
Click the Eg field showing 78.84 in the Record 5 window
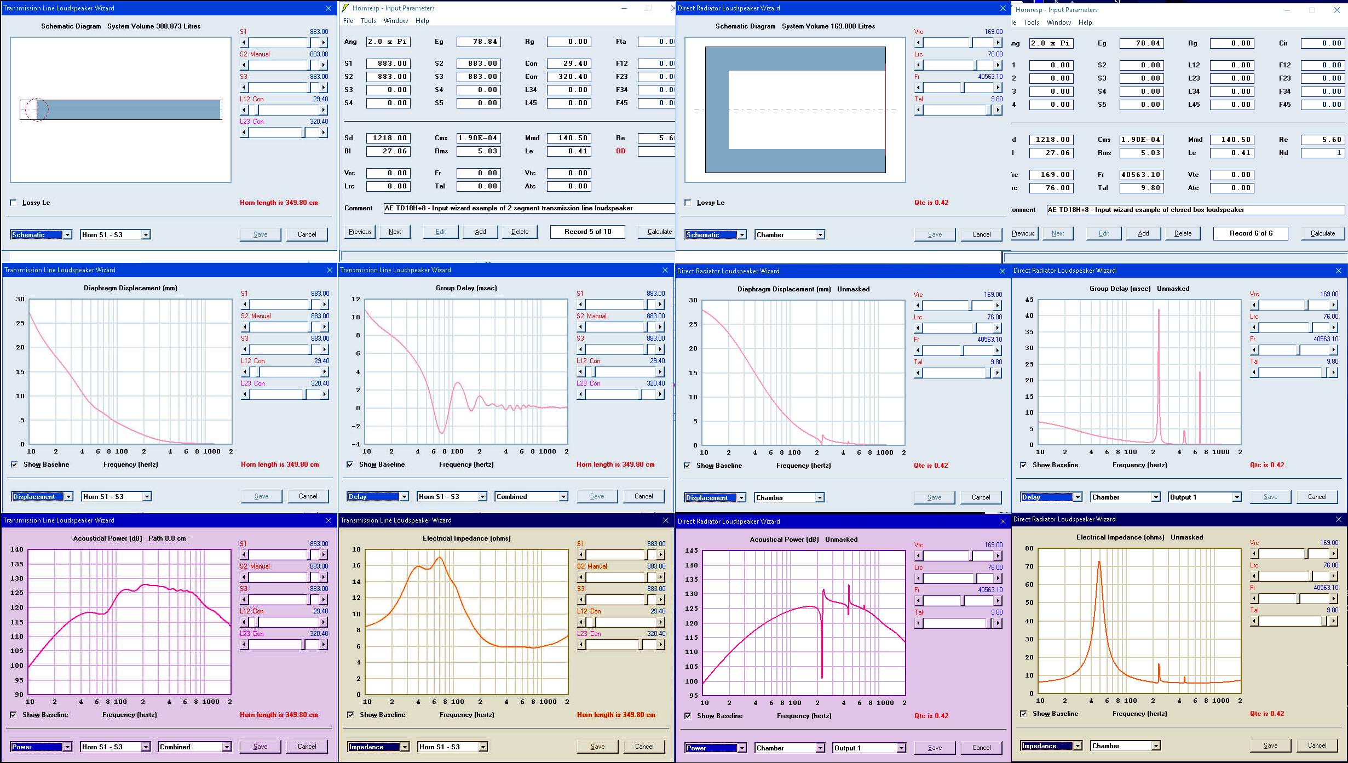tap(479, 42)
